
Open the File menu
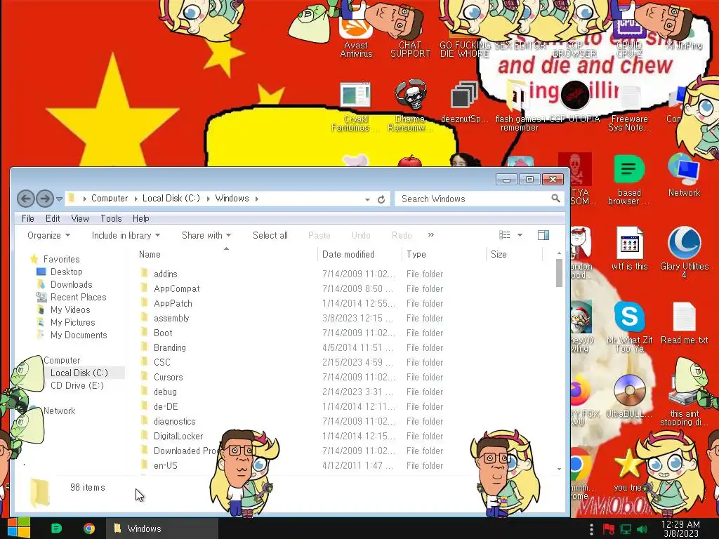click(27, 219)
